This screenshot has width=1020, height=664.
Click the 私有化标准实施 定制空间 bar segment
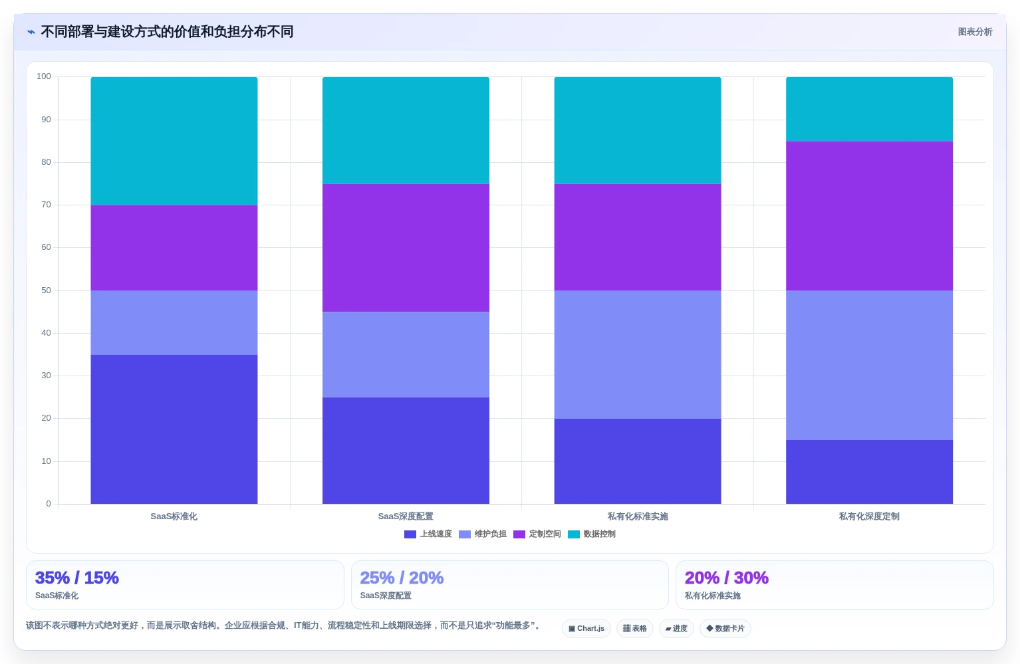(638, 237)
